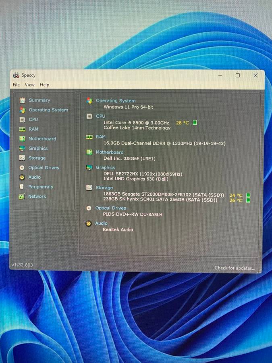Image resolution: width=272 pixels, height=363 pixels.
Task: Click the Motherboard icon in summary pane
Action: 89,152
